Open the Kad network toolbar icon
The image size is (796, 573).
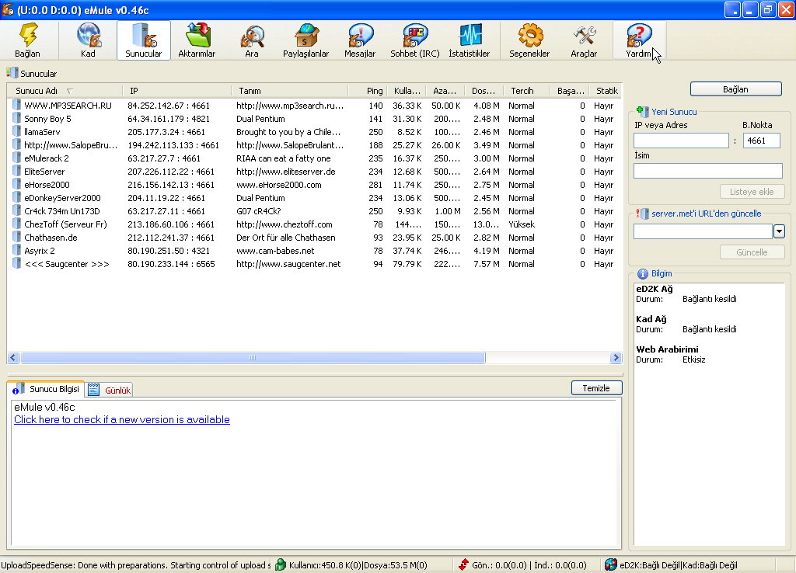tap(89, 36)
